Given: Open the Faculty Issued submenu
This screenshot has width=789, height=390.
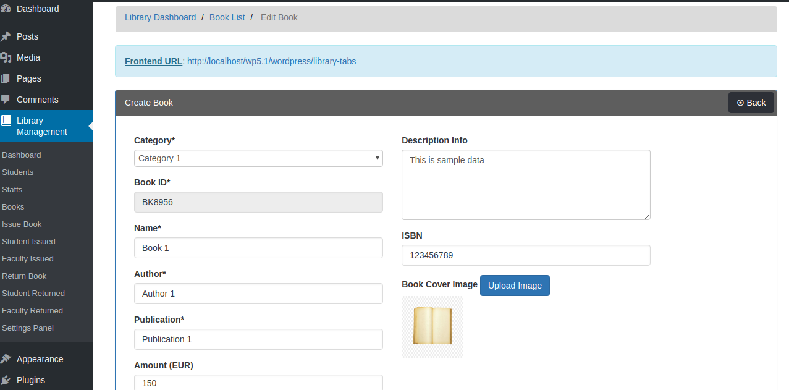Looking at the screenshot, I should [28, 259].
